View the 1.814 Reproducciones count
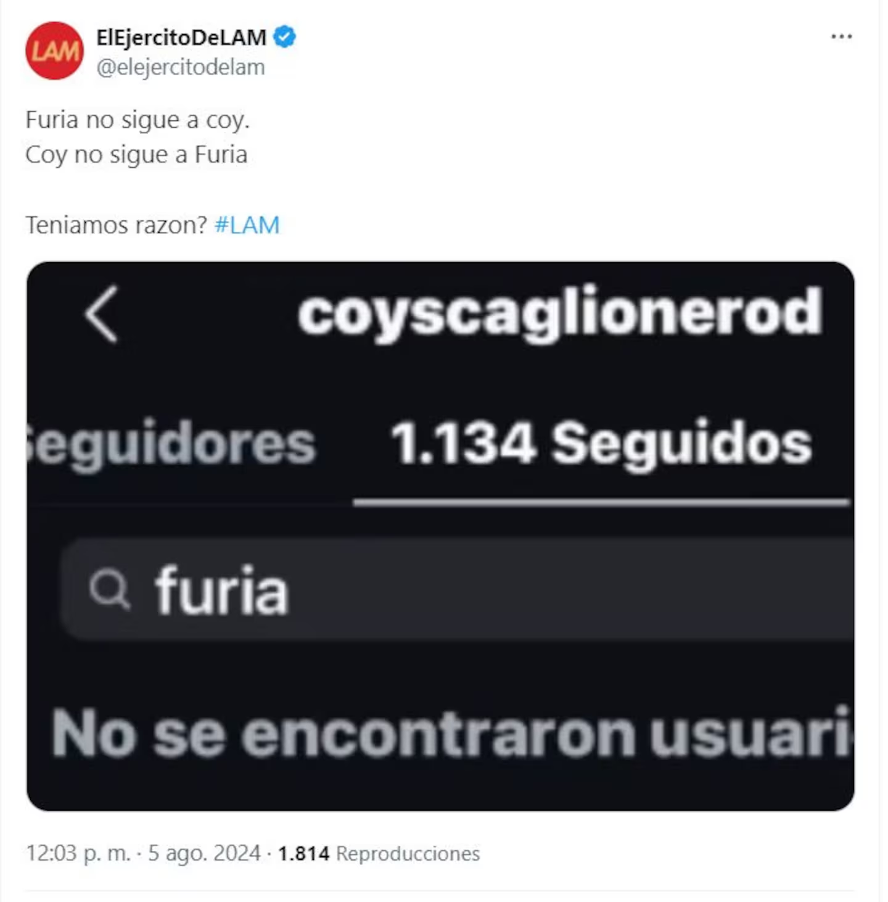888x902 pixels. (379, 853)
